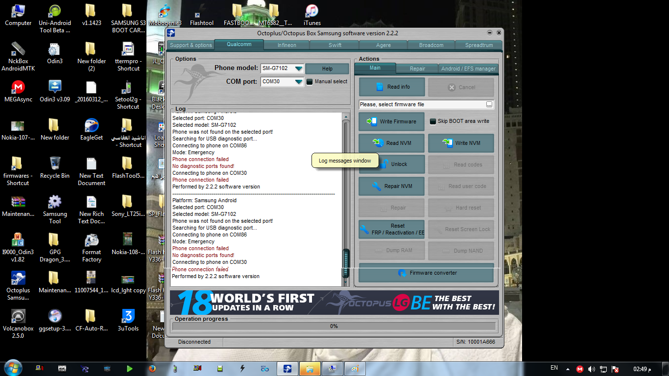
Task: Switch to the Spreadtrum tab
Action: point(479,45)
